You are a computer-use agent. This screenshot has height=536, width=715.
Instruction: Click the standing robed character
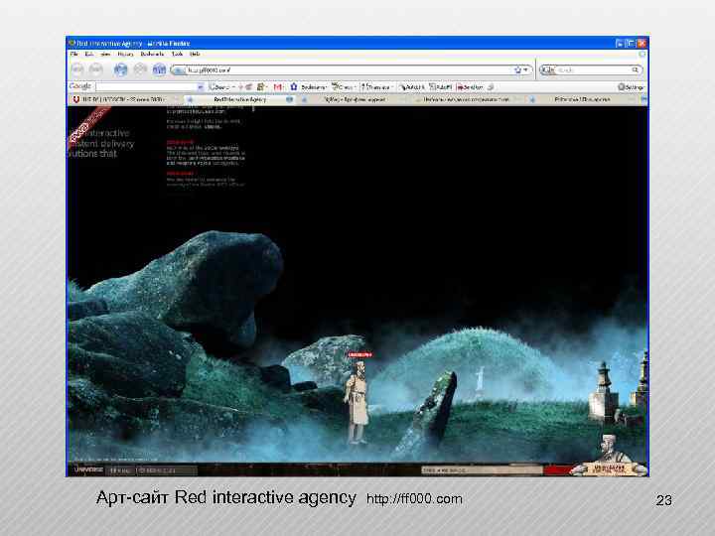coord(357,402)
